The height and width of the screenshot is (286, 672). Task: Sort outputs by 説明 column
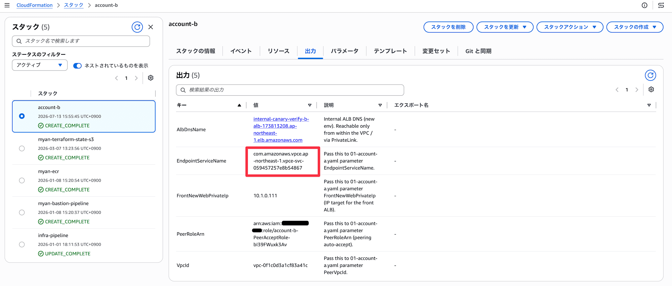pyautogui.click(x=380, y=105)
